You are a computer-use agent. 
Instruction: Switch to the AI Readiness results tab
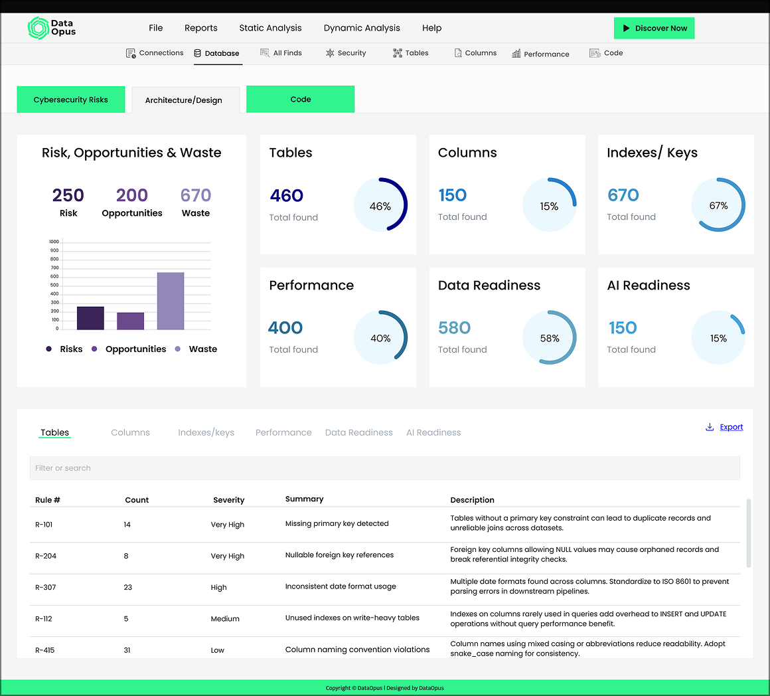(433, 432)
